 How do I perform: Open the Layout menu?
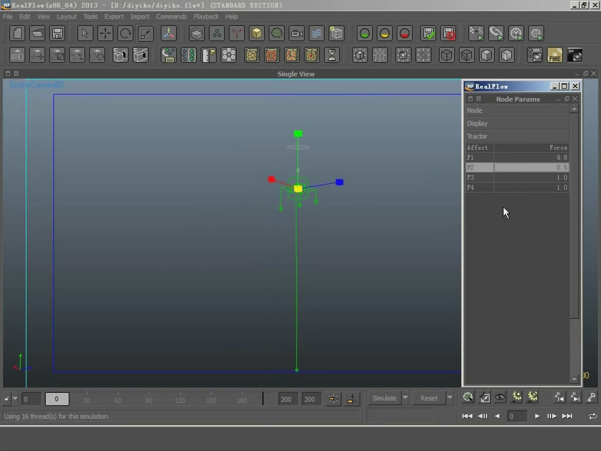(x=67, y=16)
